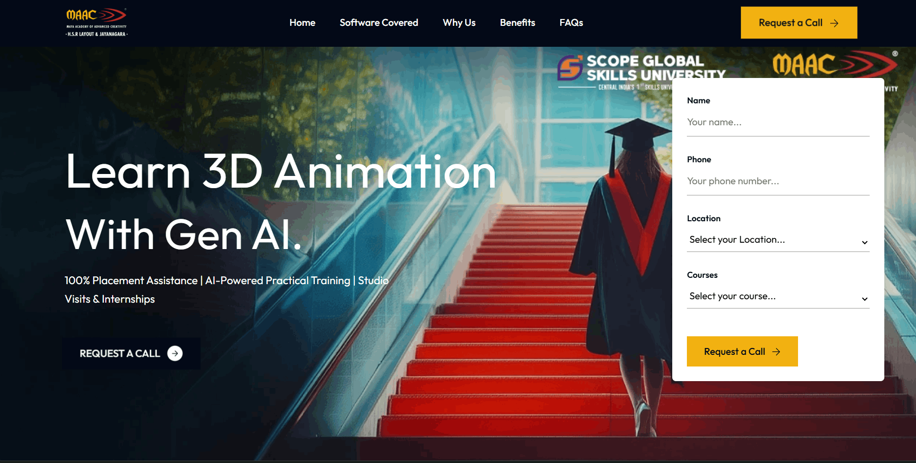Viewport: 916px width, 463px height.
Task: Click the circled arrow icon beside REQUEST A CALL
Action: pos(175,353)
